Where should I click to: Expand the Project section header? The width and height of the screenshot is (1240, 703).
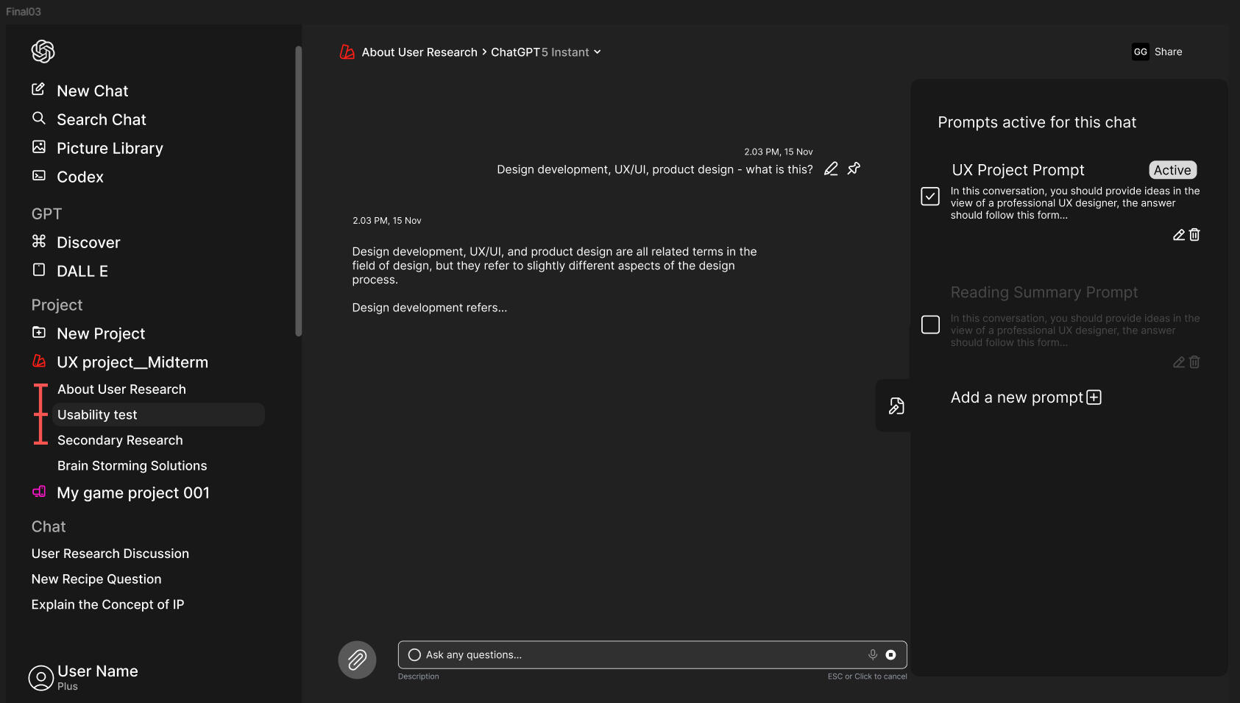click(57, 305)
